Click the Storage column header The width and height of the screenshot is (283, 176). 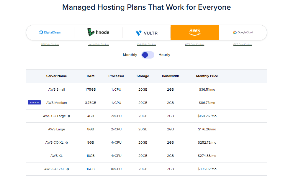tap(143, 76)
